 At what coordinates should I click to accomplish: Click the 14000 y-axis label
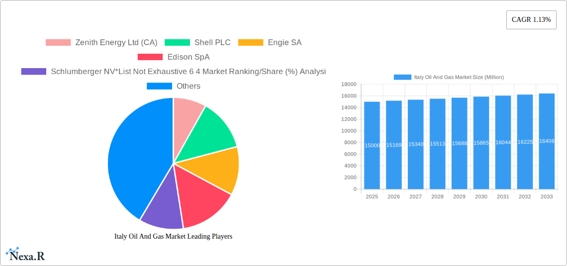pos(349,108)
